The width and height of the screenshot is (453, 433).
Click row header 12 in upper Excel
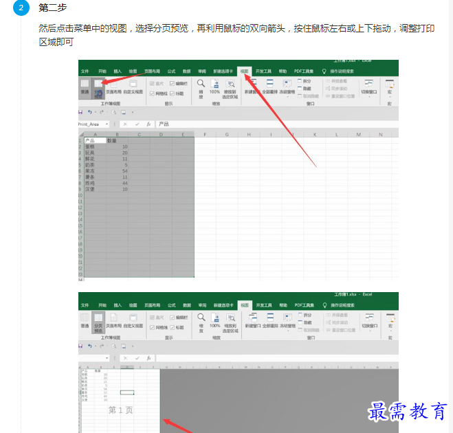80,208
